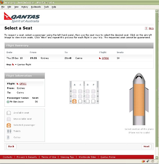This screenshot has height=164, width=159.
Task: Click unavailable seat 2A on seat map
Action: (x=74, y=96)
